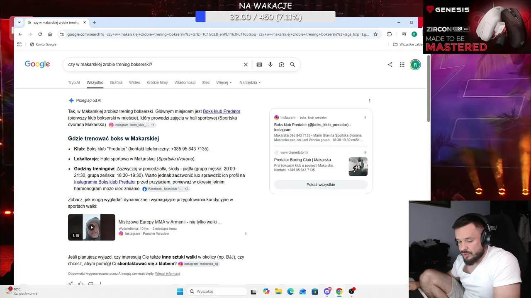This screenshot has height=298, width=531.
Task: Play the MMA Armenii video thumbnail
Action: click(92, 227)
